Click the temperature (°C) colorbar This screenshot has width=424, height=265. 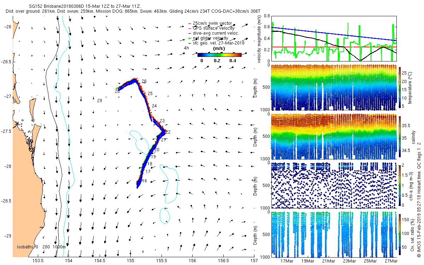pyautogui.click(x=400, y=88)
